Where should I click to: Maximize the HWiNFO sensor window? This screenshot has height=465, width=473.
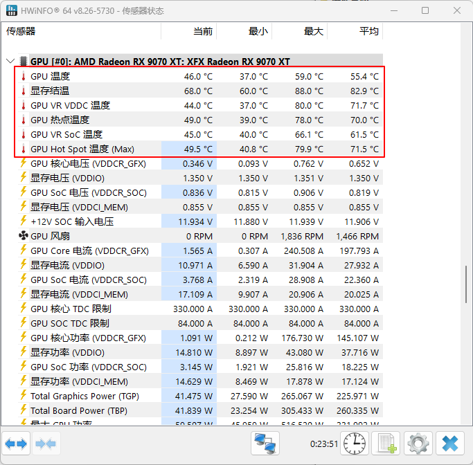425,10
